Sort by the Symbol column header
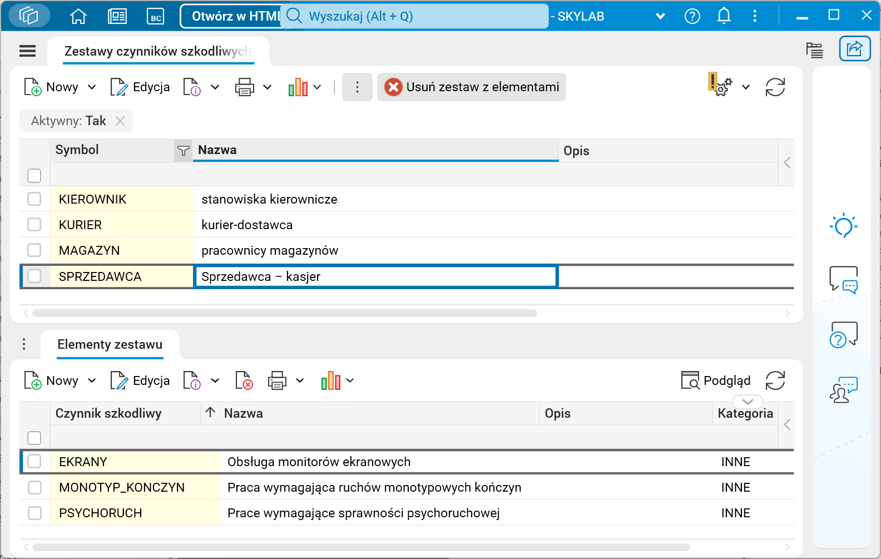Screen dimensions: 881x559 112,150
